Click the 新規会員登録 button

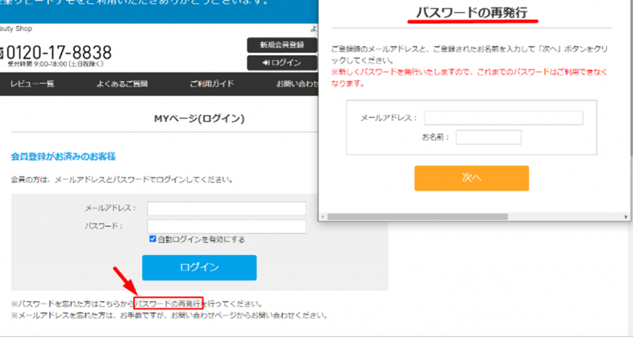pyautogui.click(x=281, y=45)
